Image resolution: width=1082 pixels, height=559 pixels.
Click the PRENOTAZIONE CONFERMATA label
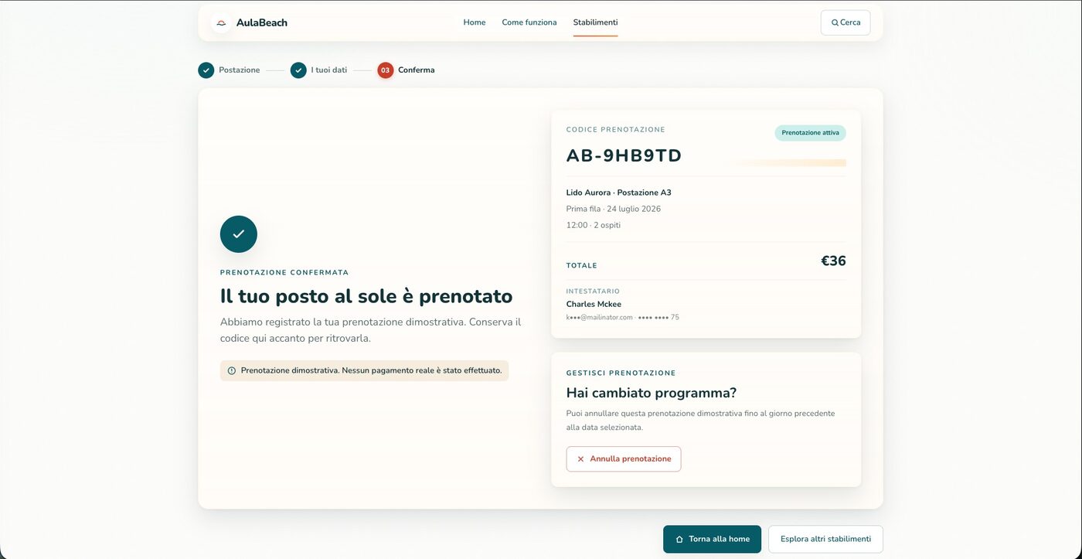point(284,273)
